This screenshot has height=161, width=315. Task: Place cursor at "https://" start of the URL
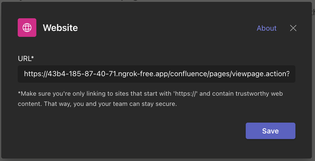(25, 74)
